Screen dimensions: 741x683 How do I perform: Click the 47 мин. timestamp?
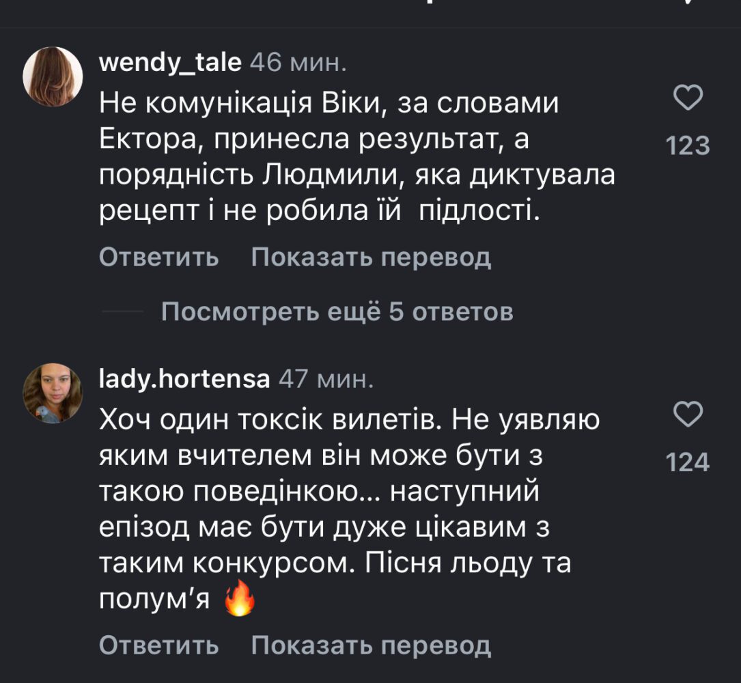(326, 379)
